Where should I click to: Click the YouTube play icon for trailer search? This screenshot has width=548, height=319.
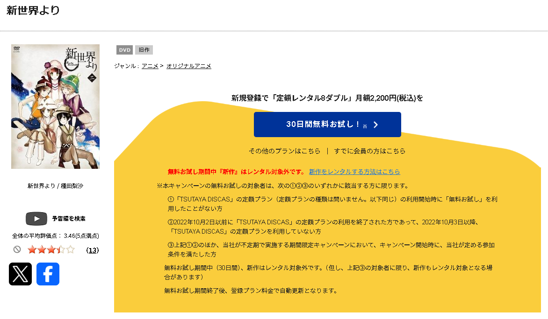36,219
